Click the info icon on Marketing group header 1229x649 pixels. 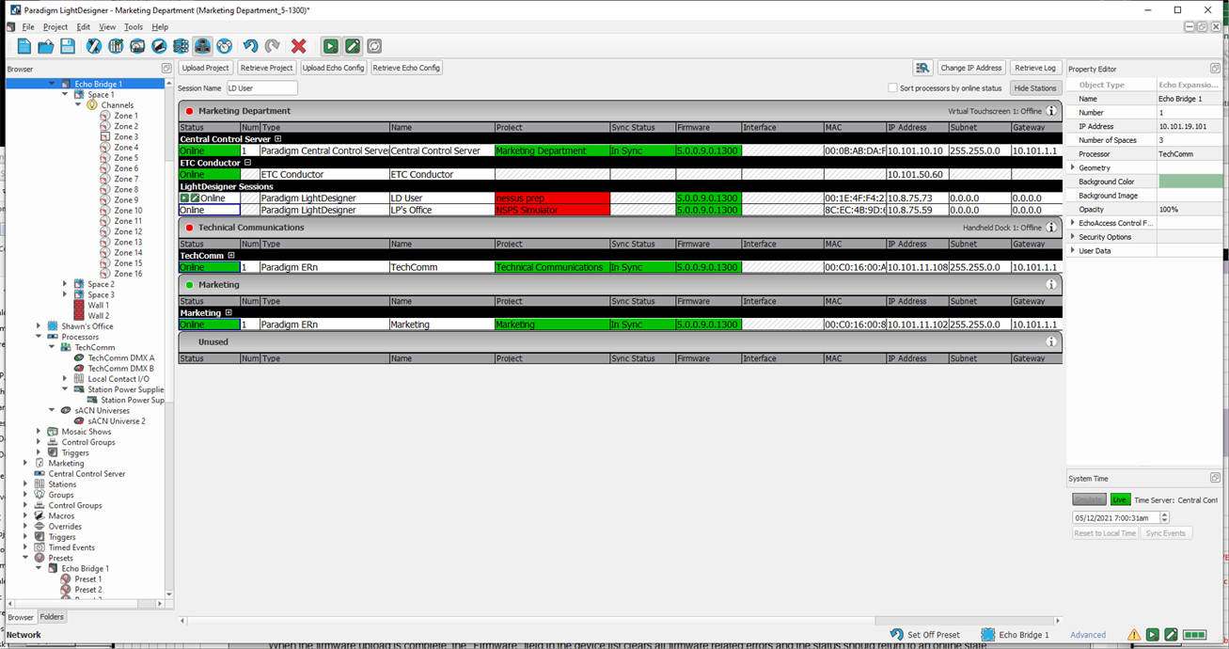pos(1051,284)
